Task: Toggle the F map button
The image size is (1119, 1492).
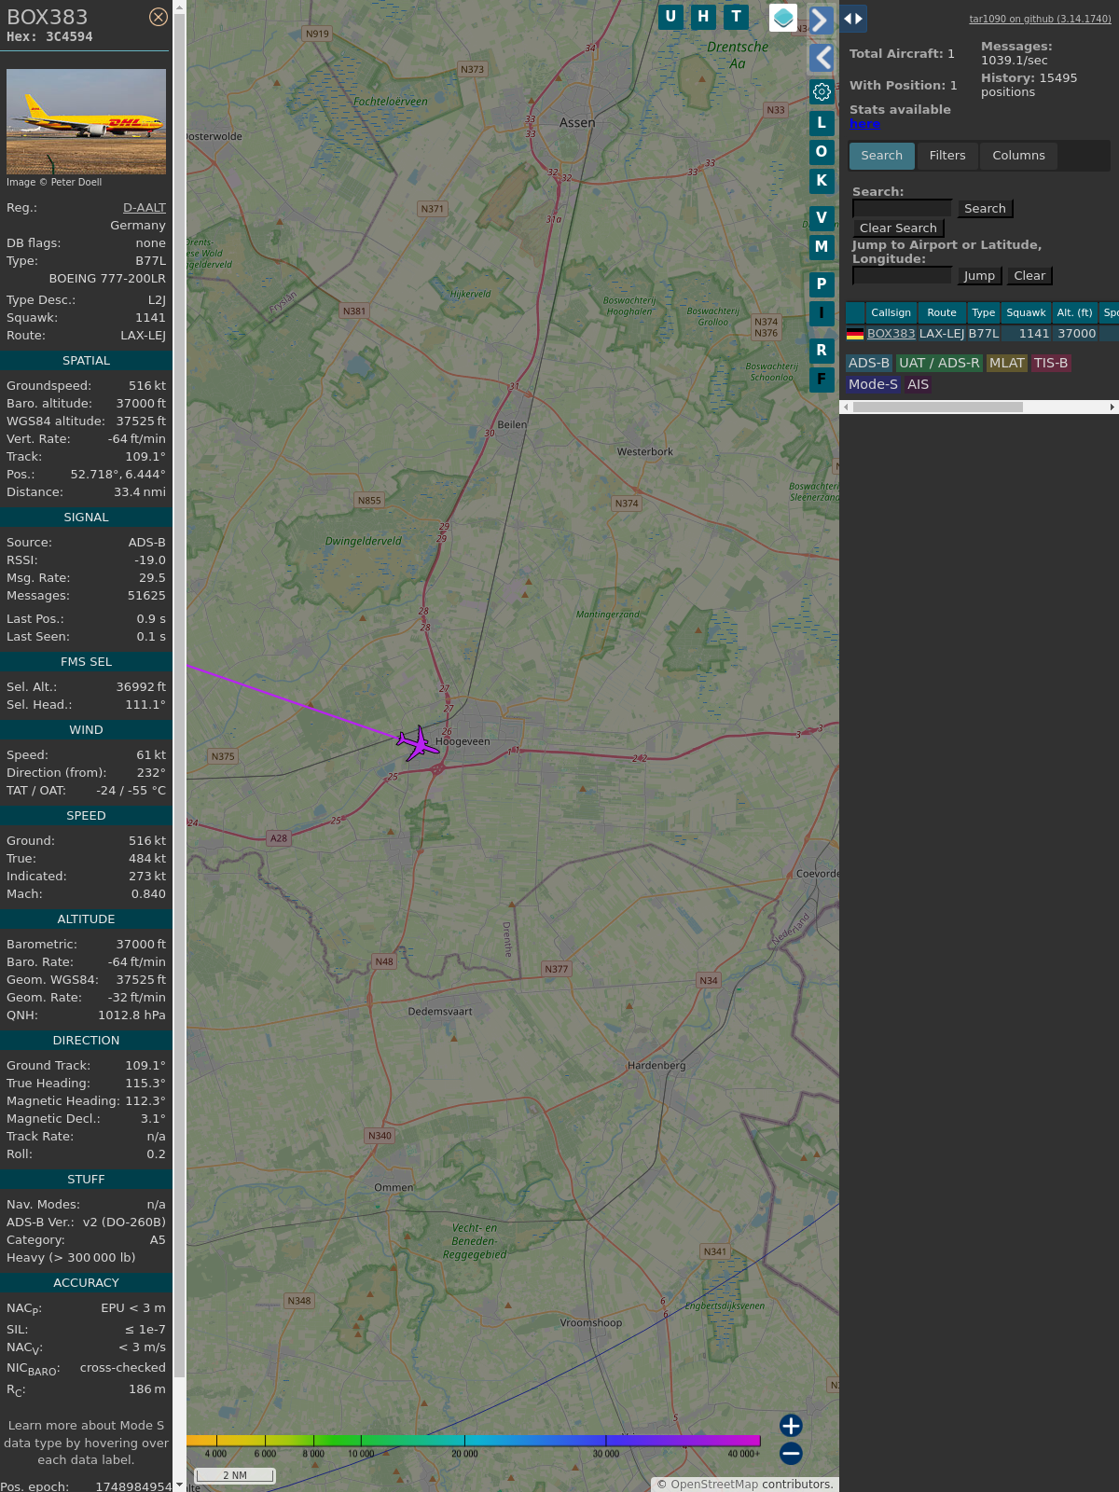Action: [822, 380]
